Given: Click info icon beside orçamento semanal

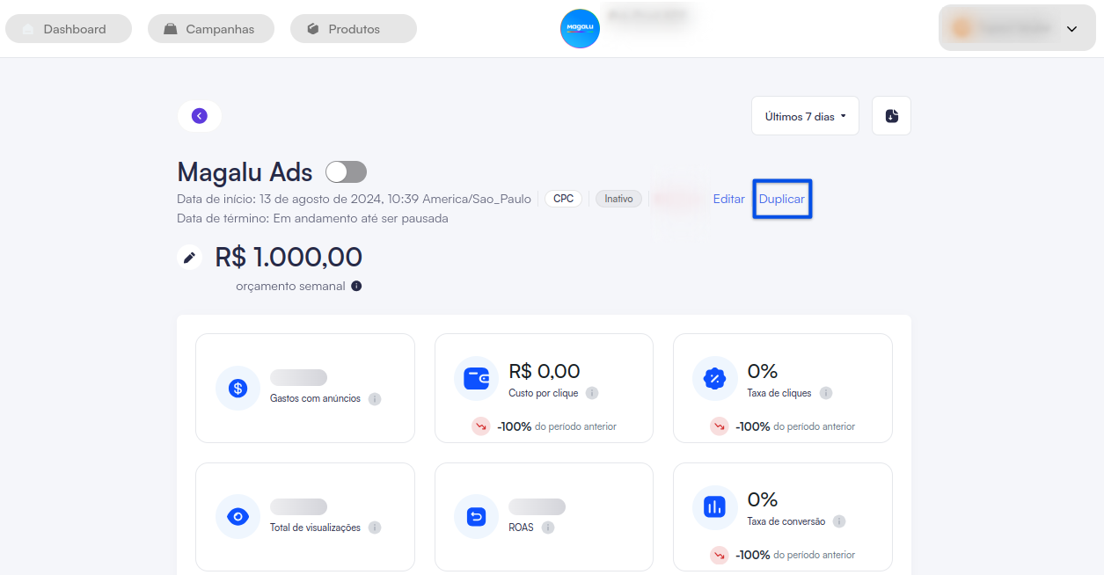Looking at the screenshot, I should coord(356,286).
